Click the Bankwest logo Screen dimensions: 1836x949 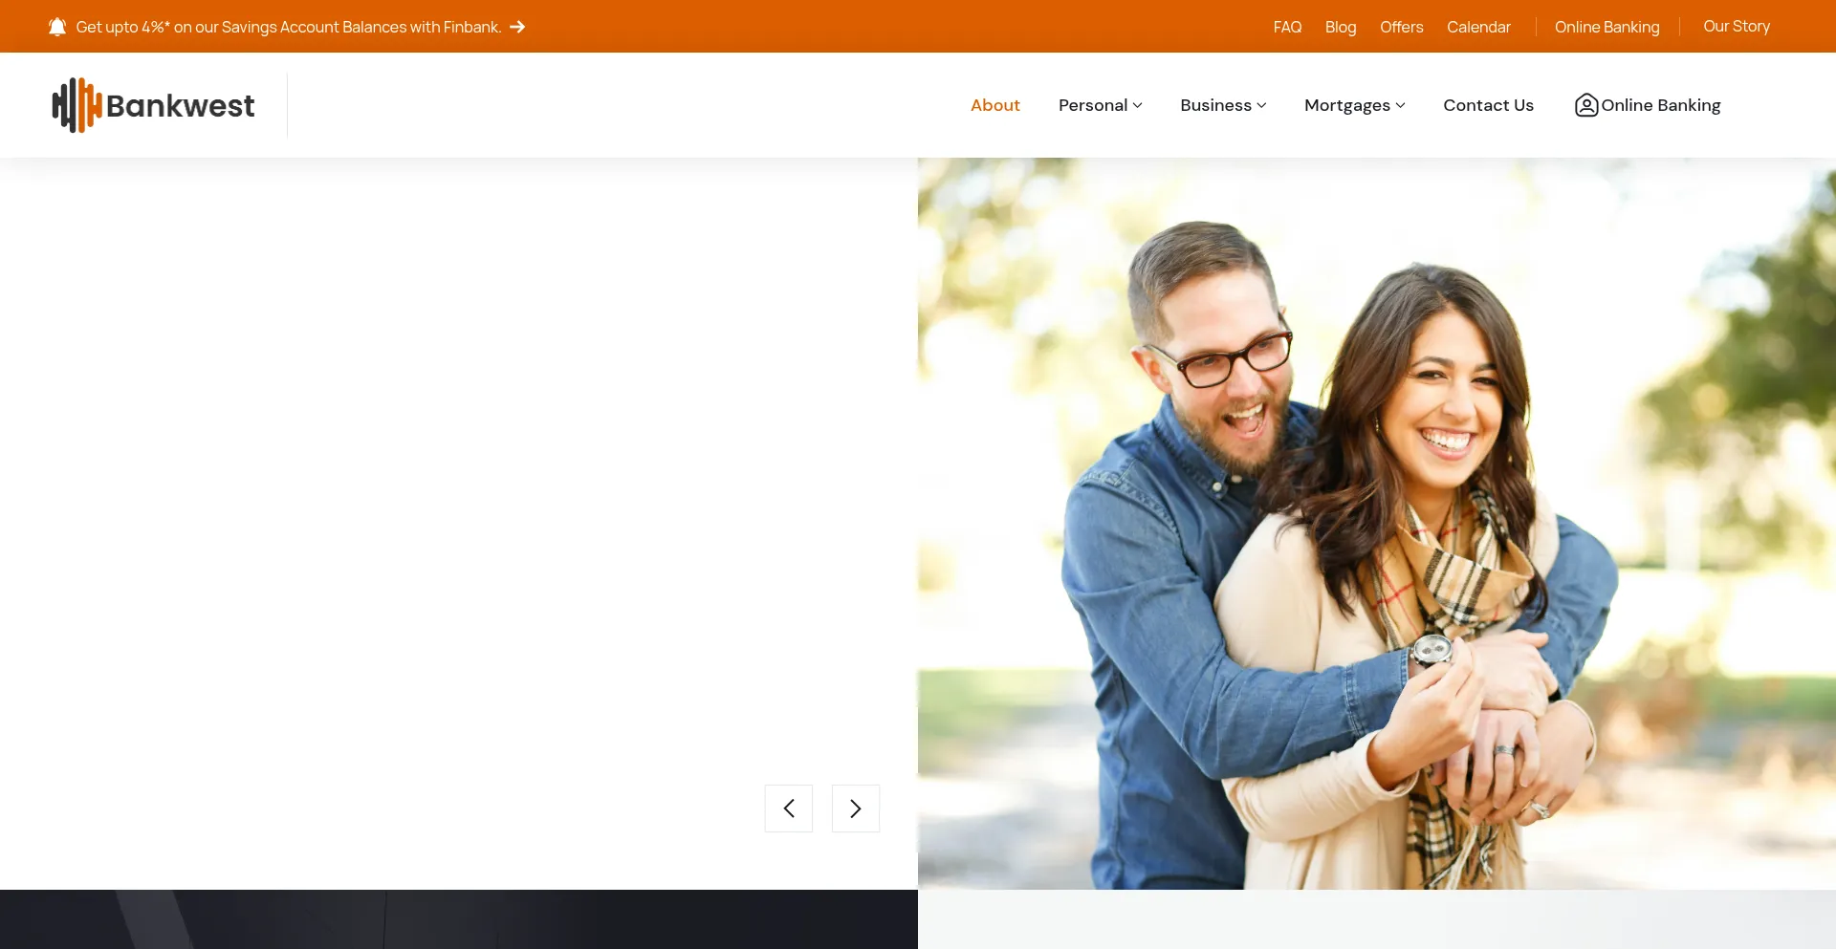[x=153, y=105]
